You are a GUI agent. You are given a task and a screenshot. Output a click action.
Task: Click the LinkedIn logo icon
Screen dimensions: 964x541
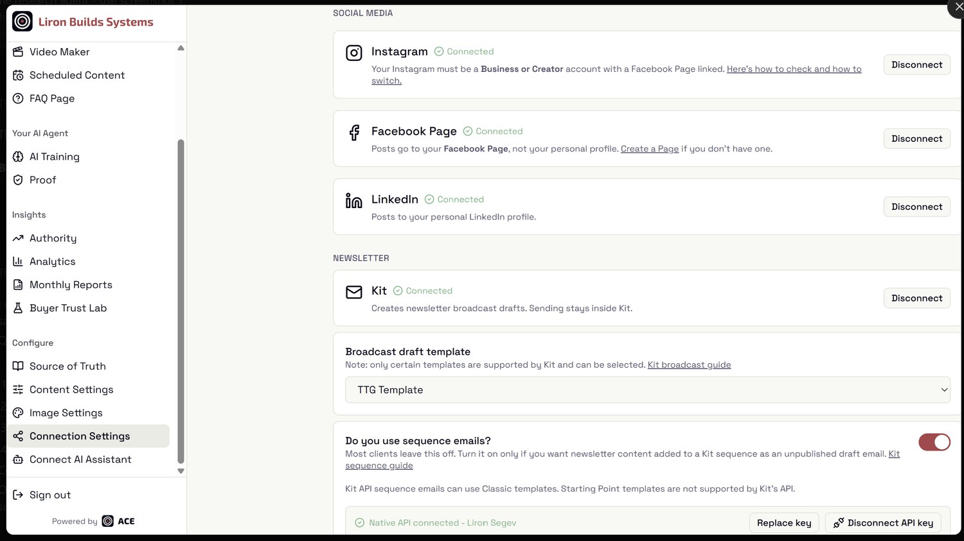pos(354,201)
